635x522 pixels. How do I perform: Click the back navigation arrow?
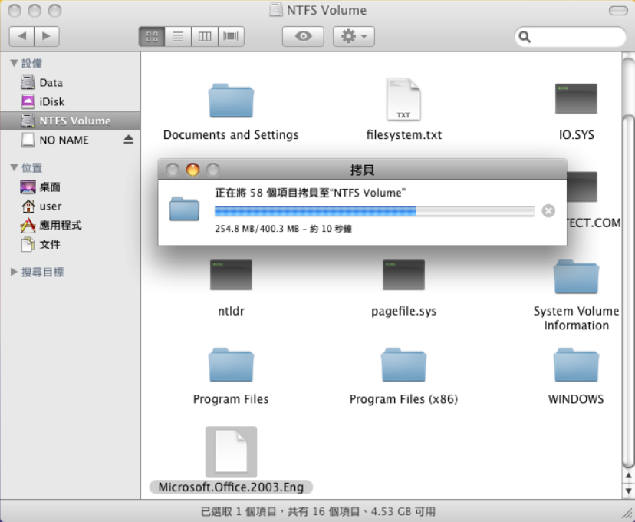[x=21, y=35]
